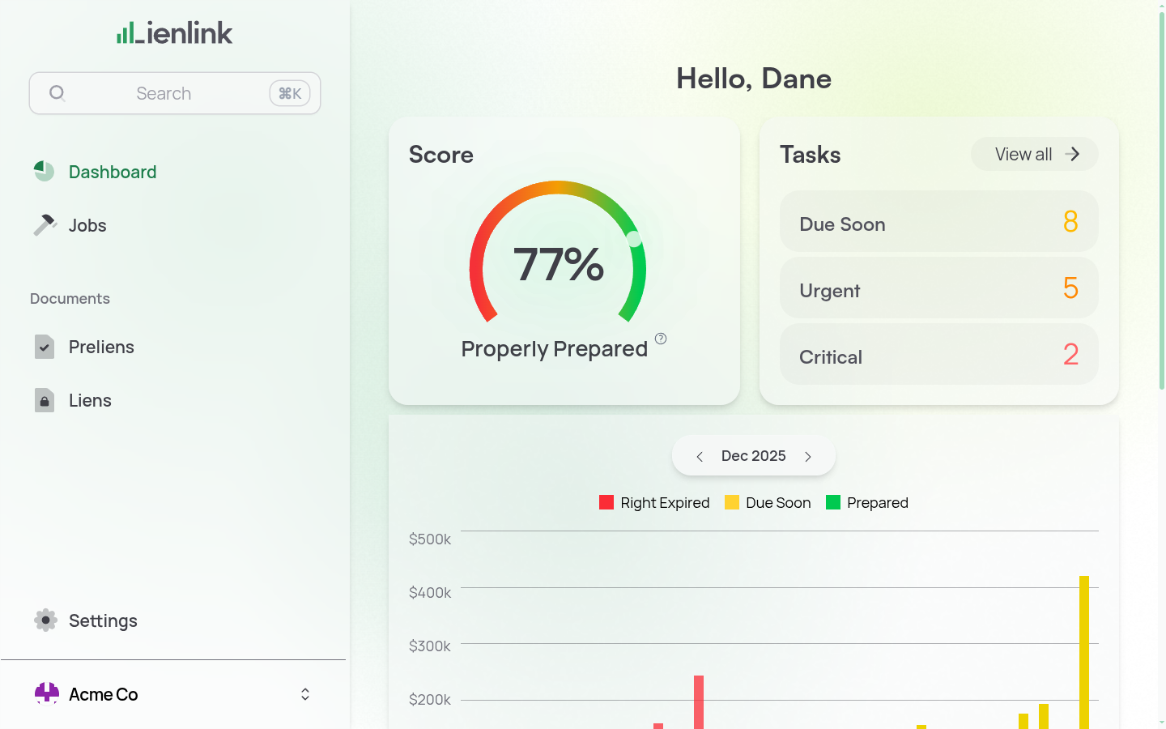The width and height of the screenshot is (1166, 729).
Task: Click the purple Acme Co logo icon
Action: point(46,693)
